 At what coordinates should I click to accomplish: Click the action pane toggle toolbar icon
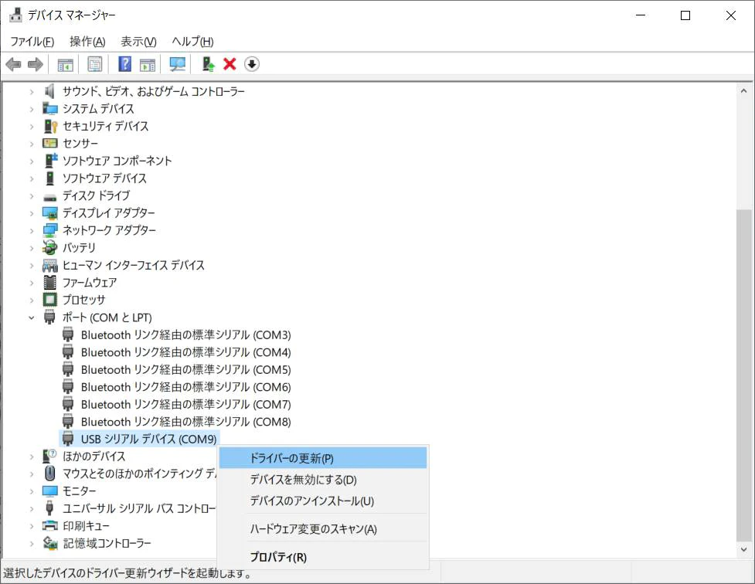(148, 64)
